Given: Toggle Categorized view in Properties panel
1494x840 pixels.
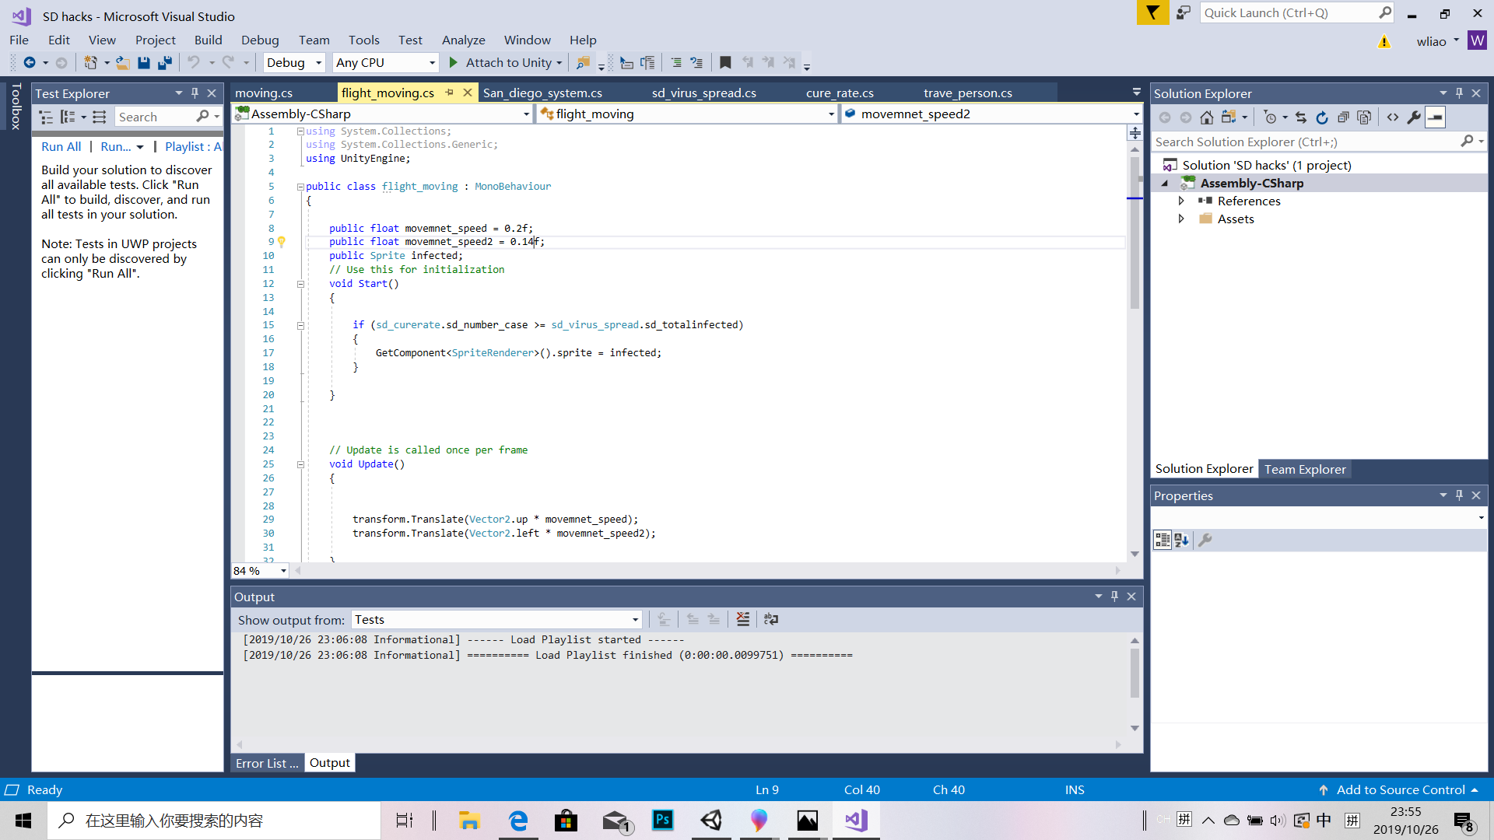Looking at the screenshot, I should 1163,540.
